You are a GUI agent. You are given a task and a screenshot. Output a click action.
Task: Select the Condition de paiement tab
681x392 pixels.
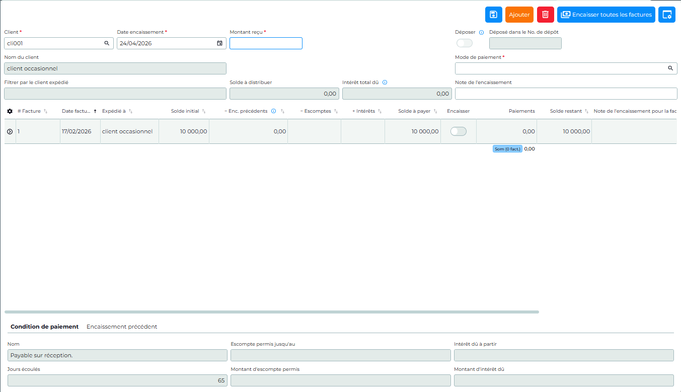[44, 327]
